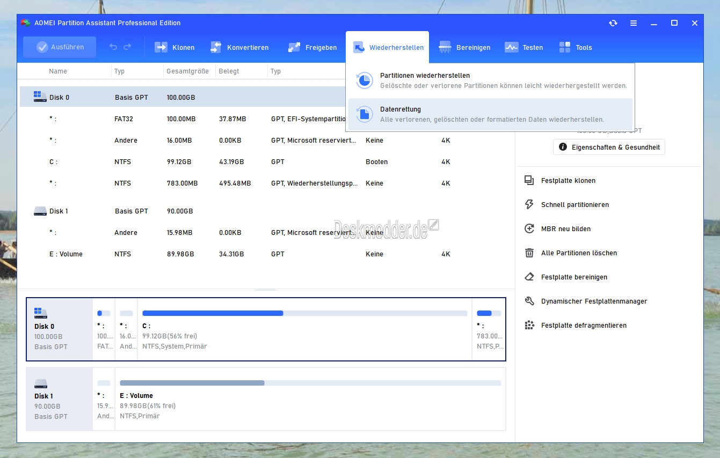Select the 100 MB FAT block in disk map
This screenshot has height=458, width=720.
tap(104, 329)
